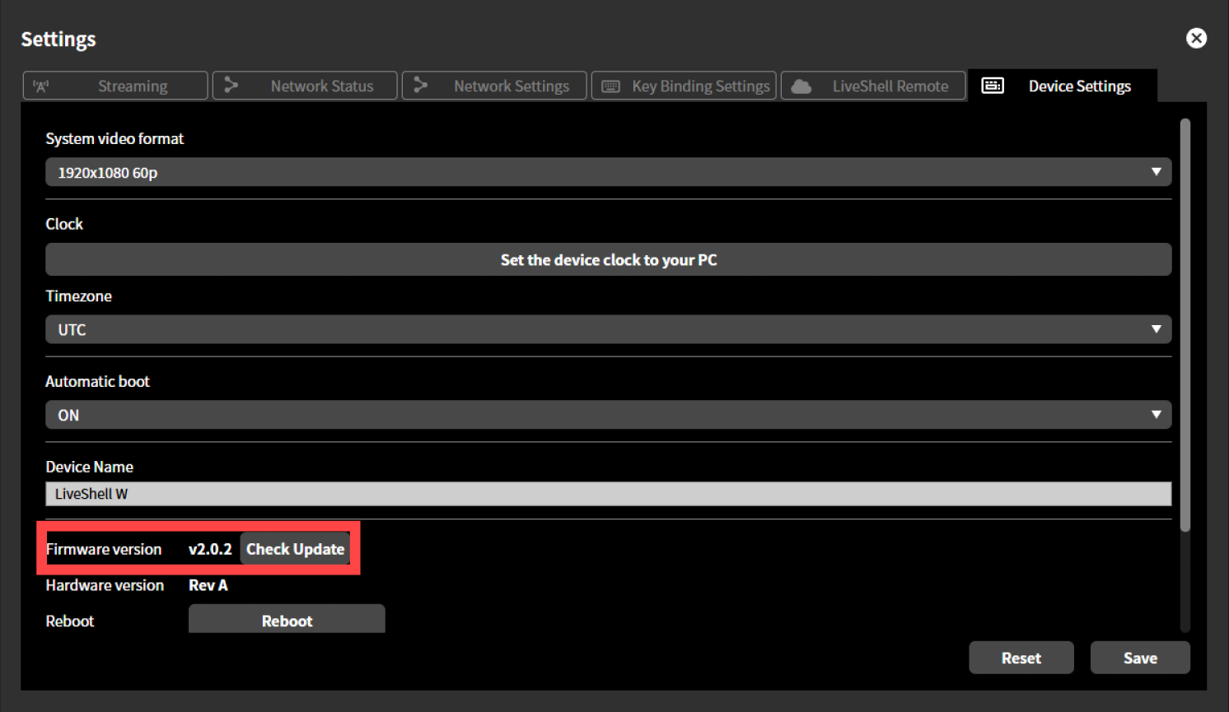Open the Automatic boot dropdown set to ON
The height and width of the screenshot is (712, 1229).
click(608, 414)
